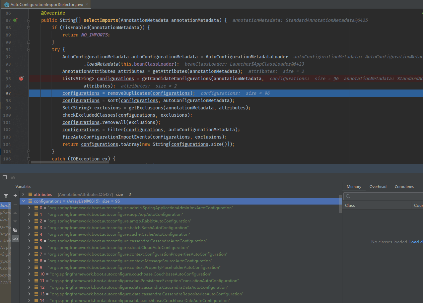Click the field icon for element 10
This screenshot has height=303, width=423.
[36, 274]
